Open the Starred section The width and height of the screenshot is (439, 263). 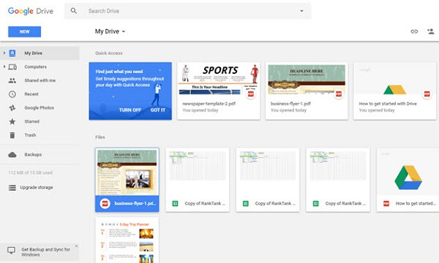pos(31,121)
